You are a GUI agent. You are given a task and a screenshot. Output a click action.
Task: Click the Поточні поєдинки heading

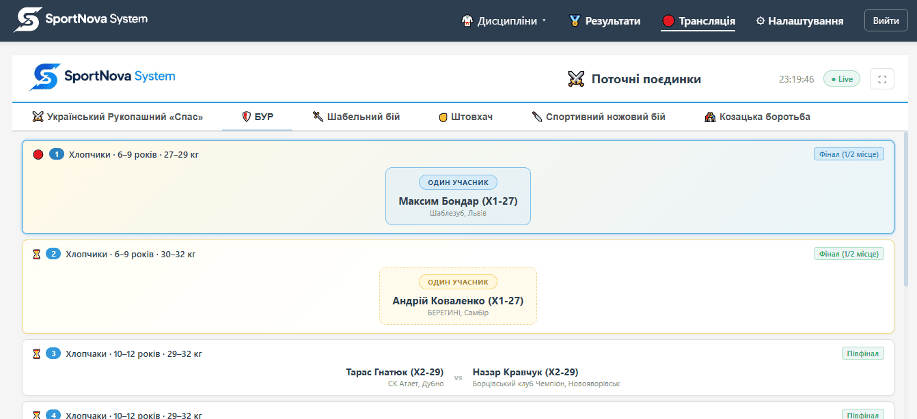[x=646, y=79]
